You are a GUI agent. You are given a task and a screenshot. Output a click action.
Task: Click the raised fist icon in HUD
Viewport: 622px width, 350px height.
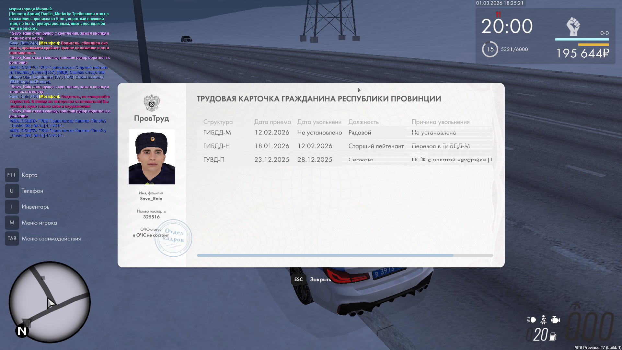pyautogui.click(x=573, y=27)
